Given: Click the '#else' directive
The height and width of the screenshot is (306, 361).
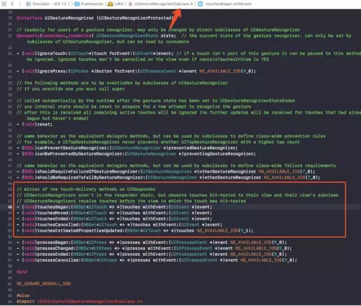Looking at the screenshot, I should 23,296.
